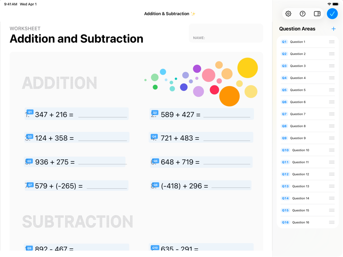
Task: Tap the blue checkmark button
Action: point(332,14)
